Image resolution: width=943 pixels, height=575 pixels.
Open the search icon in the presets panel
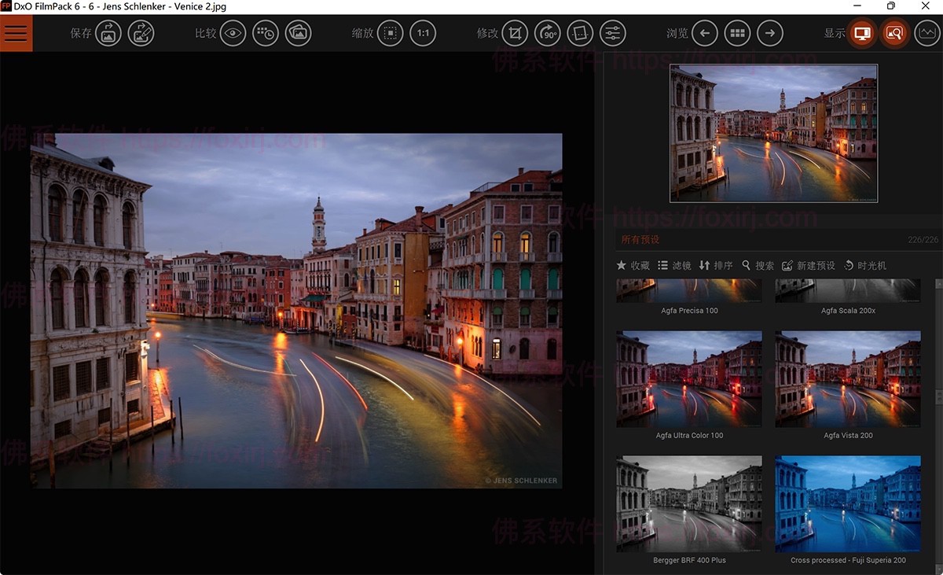745,265
